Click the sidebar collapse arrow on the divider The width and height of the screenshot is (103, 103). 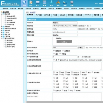click(24, 56)
